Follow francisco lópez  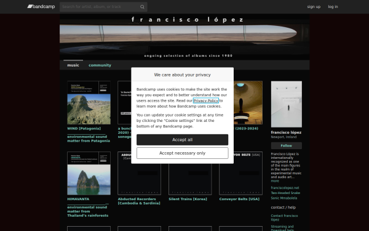[x=287, y=145]
